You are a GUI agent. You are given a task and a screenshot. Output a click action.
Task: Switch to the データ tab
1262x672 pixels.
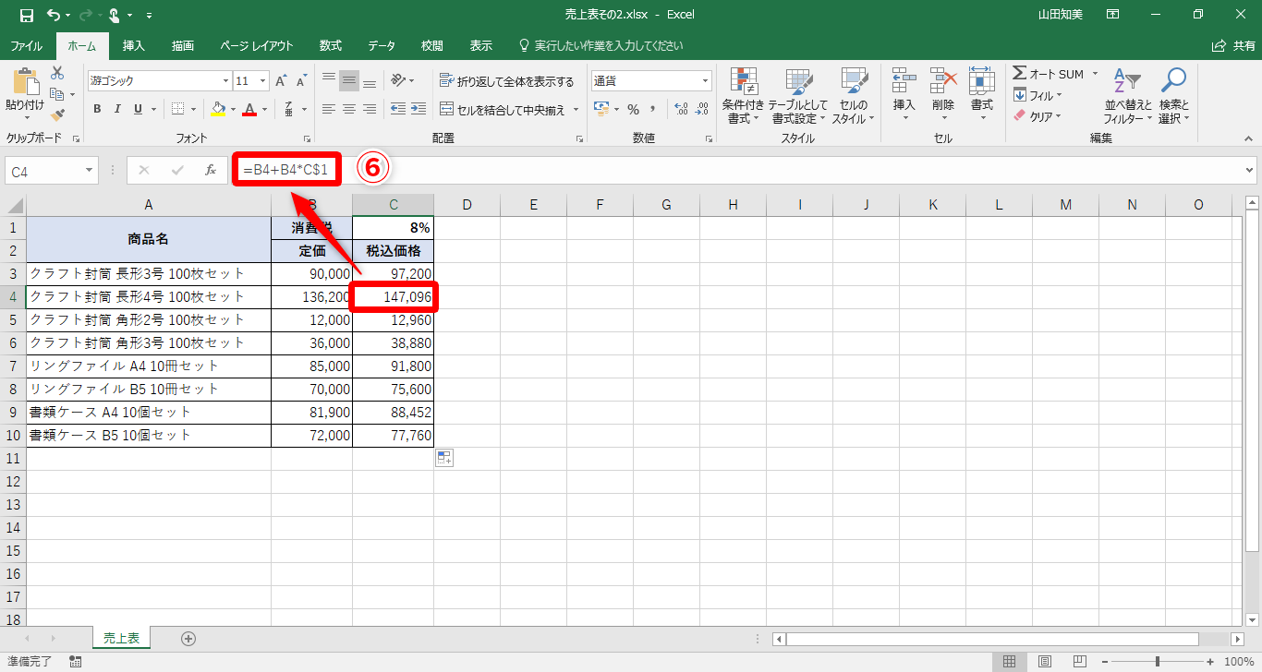click(382, 45)
